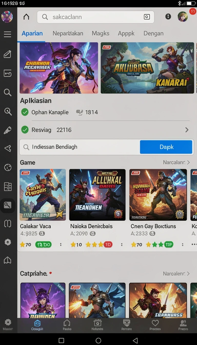Image resolution: width=197 pixels, height=345 pixels.
Task: Open the red-hat swordsman card under Catpriahe
Action: click(158, 300)
